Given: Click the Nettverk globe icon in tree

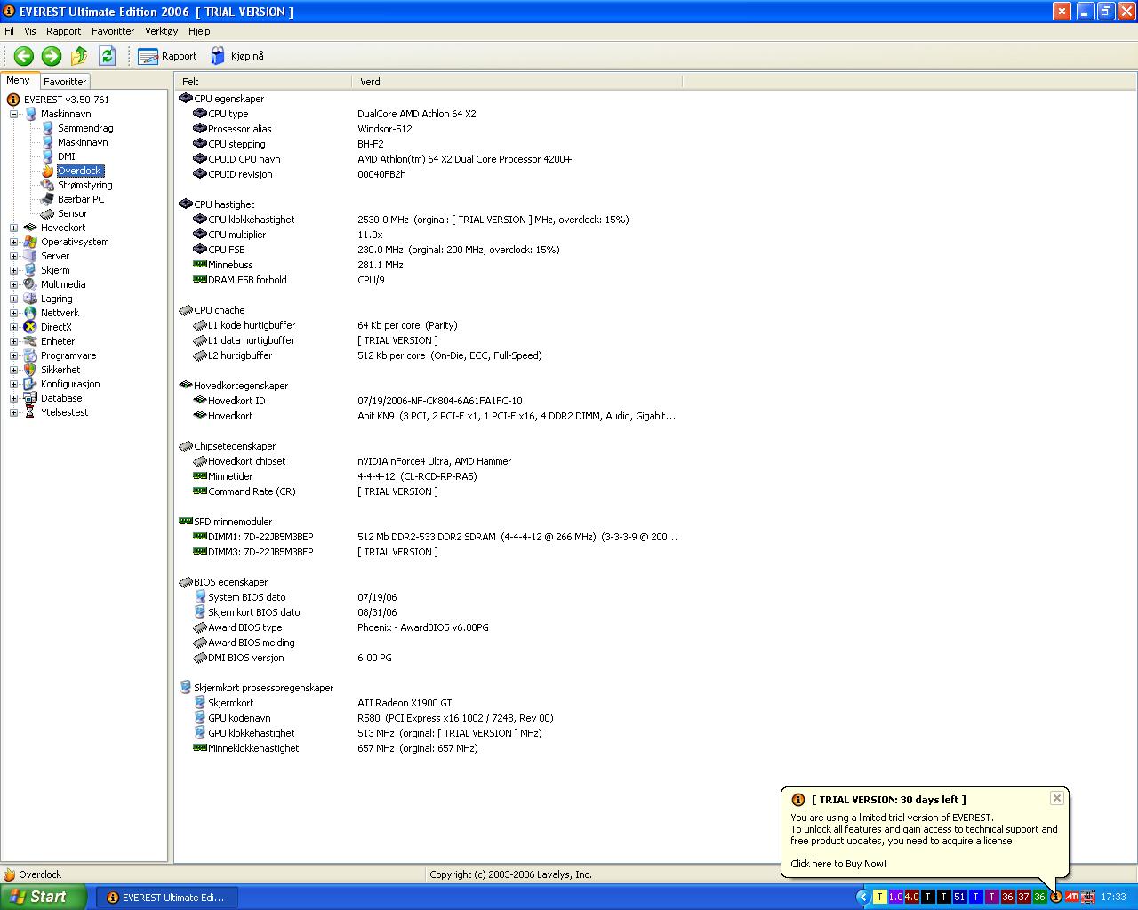Looking at the screenshot, I should (30, 313).
